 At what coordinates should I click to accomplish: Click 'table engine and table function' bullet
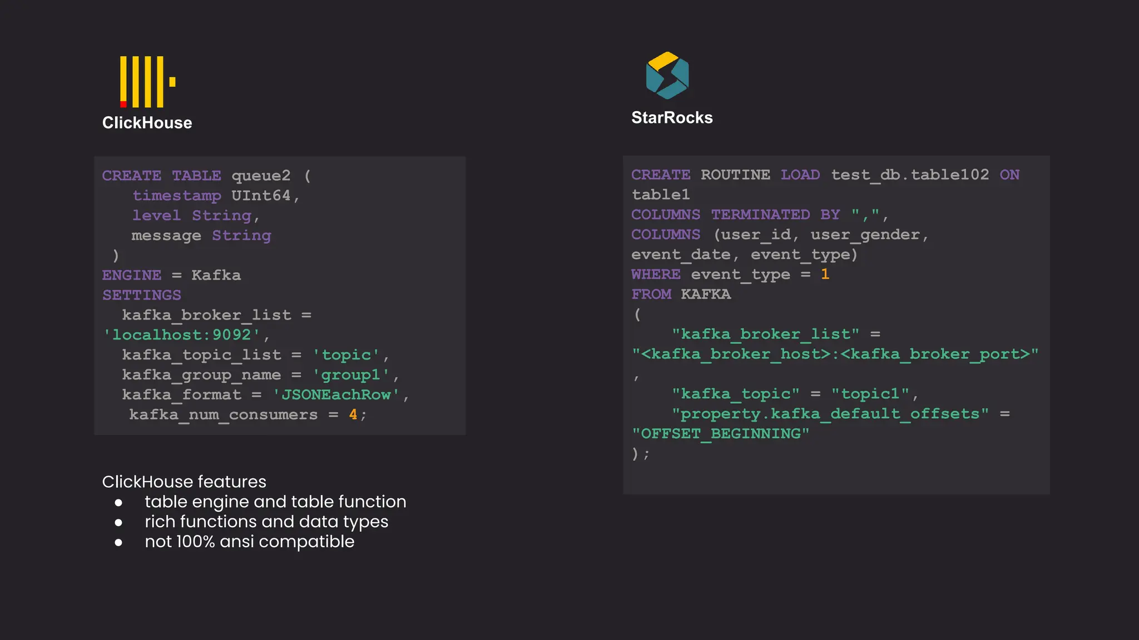(x=275, y=502)
